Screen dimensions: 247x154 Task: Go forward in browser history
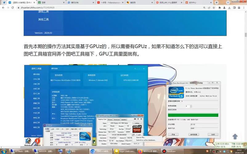tap(8, 8)
